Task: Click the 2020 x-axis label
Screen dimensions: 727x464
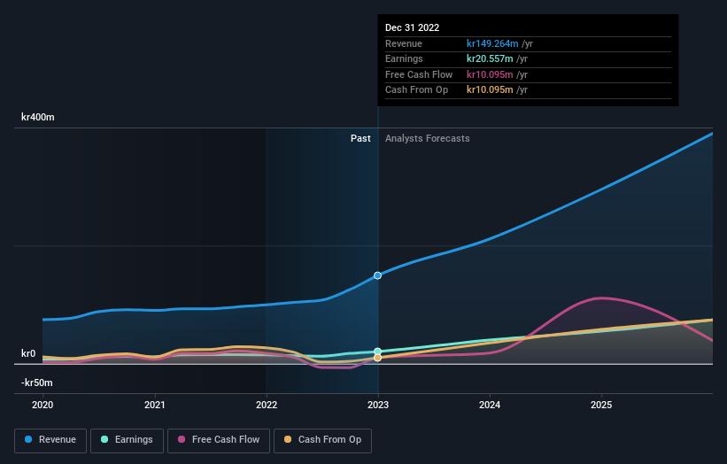Action: [x=43, y=405]
